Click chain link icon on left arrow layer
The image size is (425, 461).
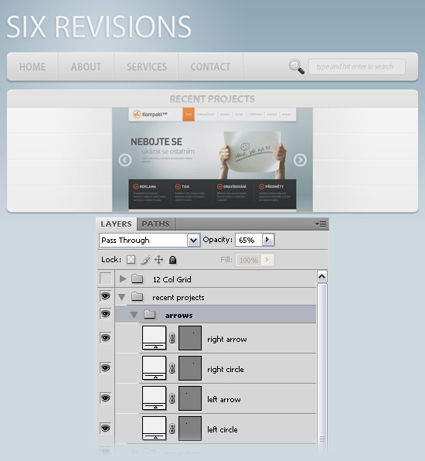coord(172,398)
